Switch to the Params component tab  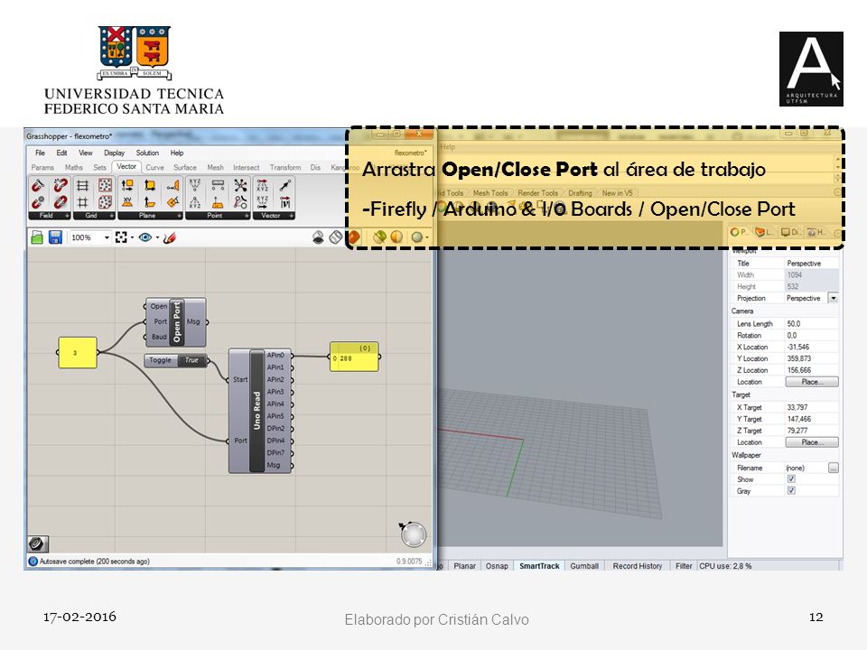42,168
